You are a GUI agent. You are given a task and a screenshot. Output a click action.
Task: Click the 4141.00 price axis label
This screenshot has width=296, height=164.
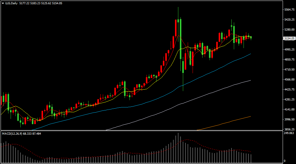(289, 110)
